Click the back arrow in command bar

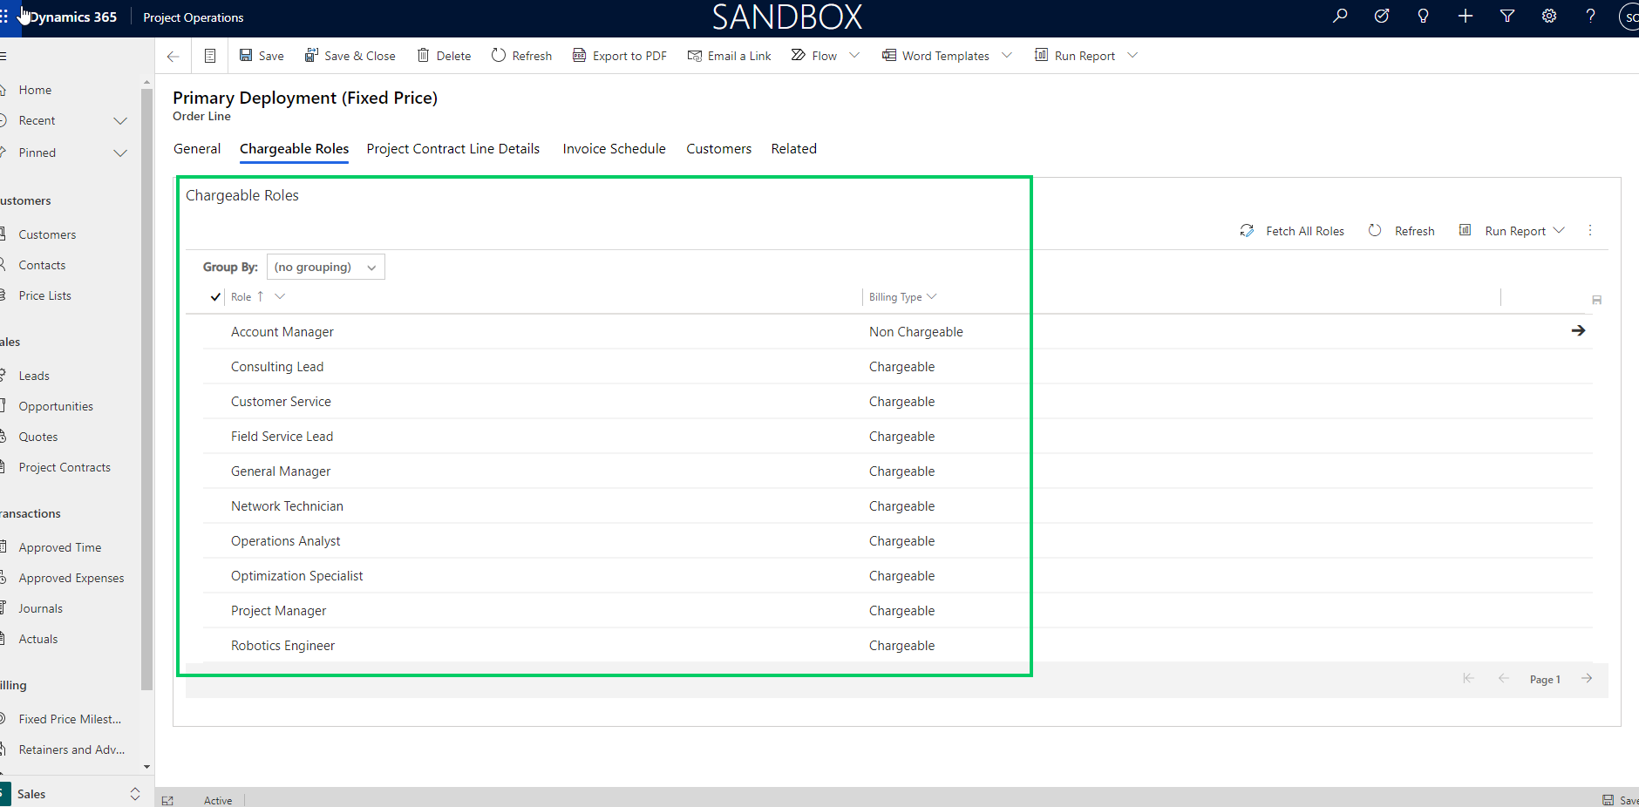tap(173, 56)
